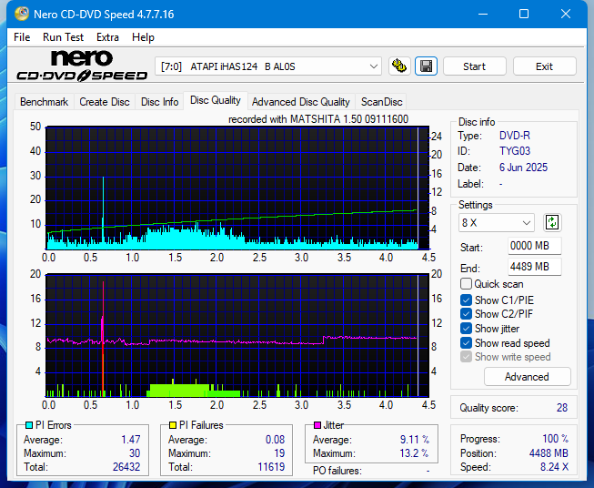Click the Nero app icon in title bar

15,14
